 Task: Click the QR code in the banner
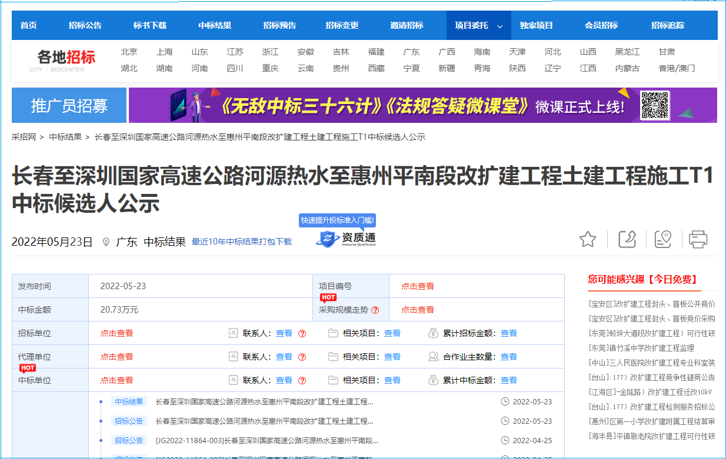tap(655, 105)
